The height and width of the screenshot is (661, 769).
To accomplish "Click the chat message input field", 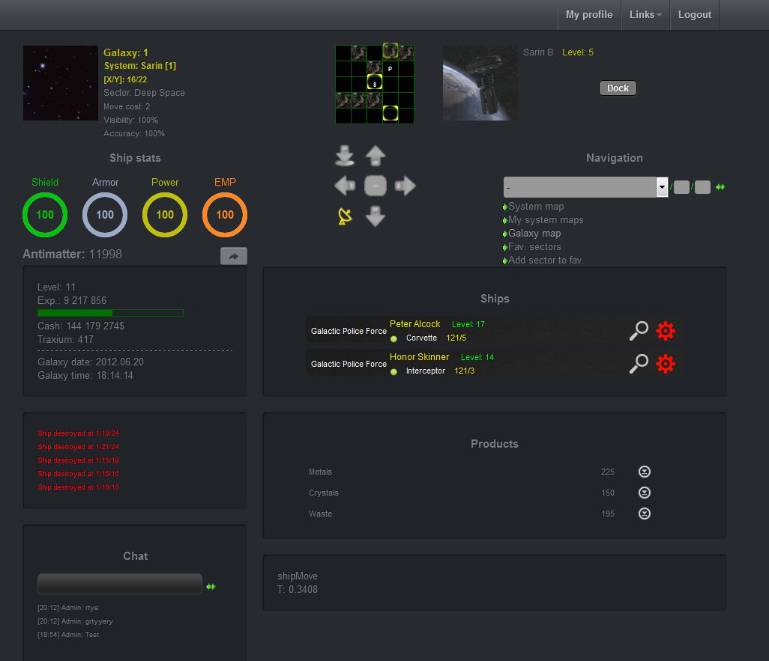I will click(120, 584).
